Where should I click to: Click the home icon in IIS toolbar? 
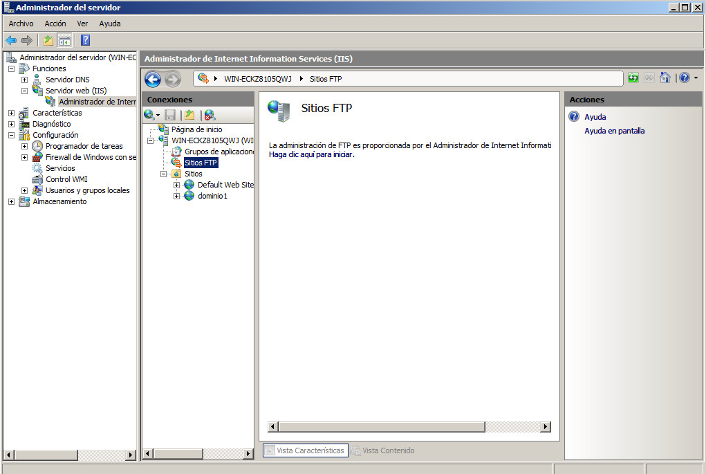click(x=665, y=78)
